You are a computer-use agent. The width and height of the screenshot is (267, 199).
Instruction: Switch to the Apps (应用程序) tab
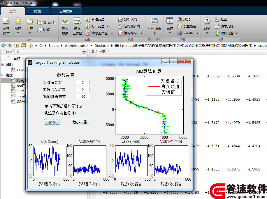point(66,11)
